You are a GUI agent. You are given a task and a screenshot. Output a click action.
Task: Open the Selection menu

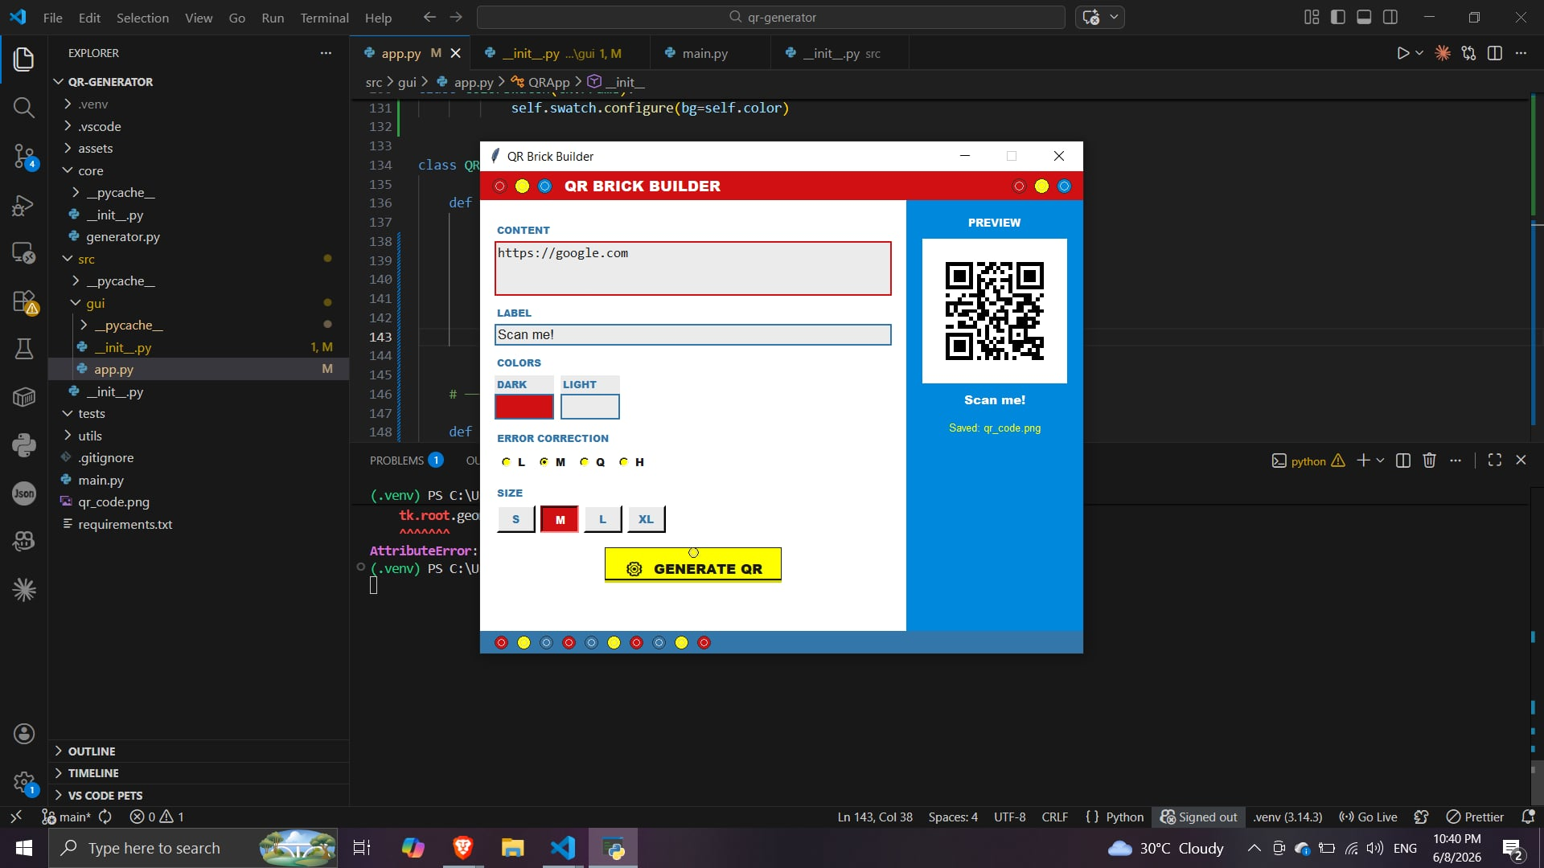coord(142,17)
